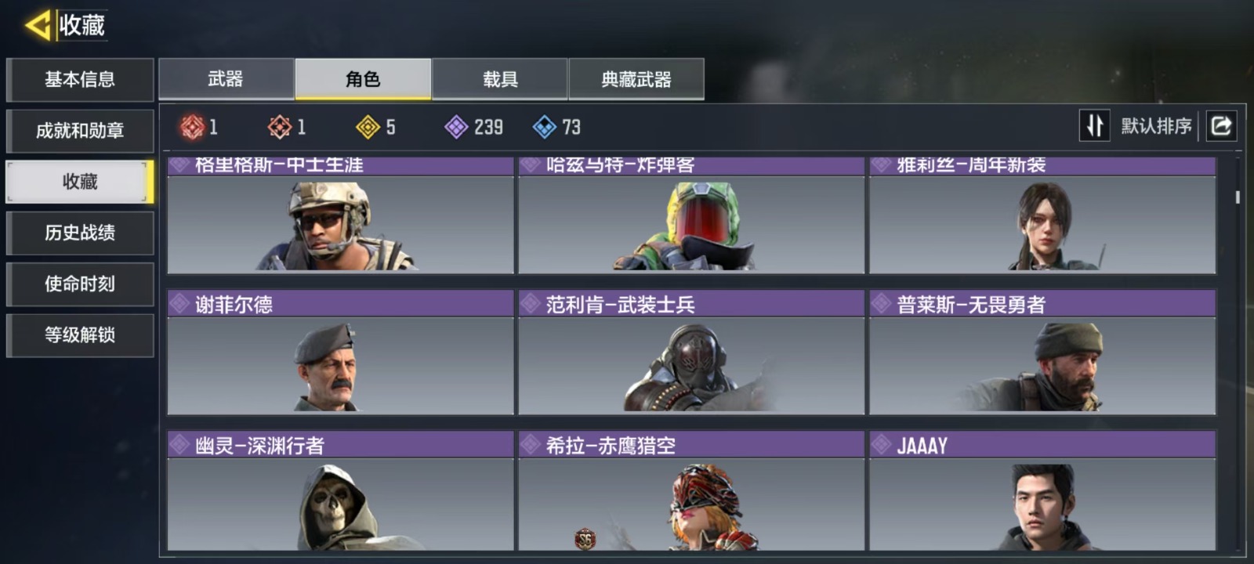Select the 幽灵-深渊行者 character card
Image resolution: width=1254 pixels, height=564 pixels.
click(340, 490)
